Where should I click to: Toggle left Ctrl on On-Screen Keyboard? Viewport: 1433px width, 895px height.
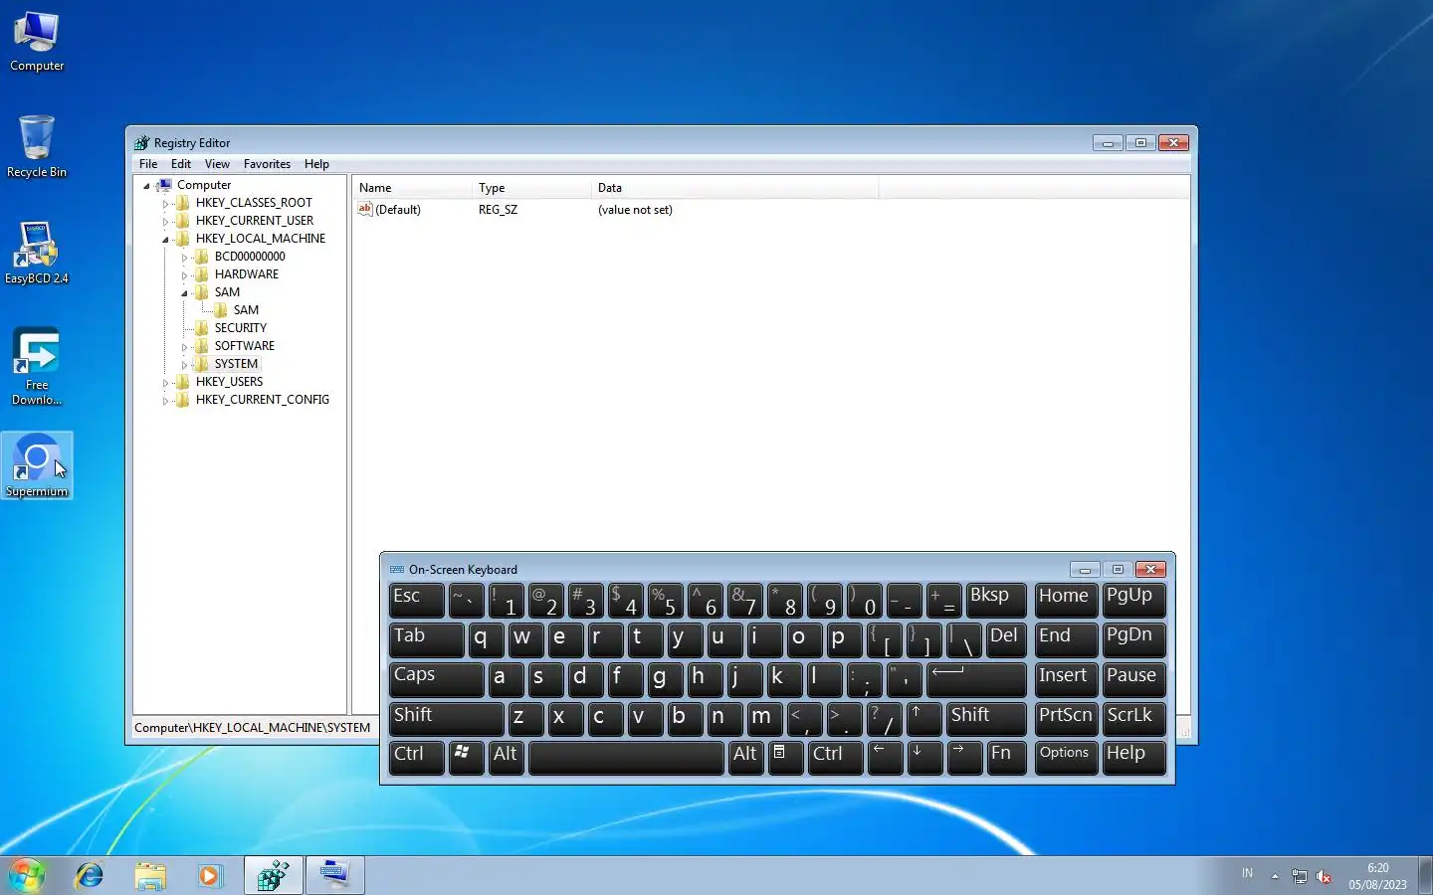[417, 758]
